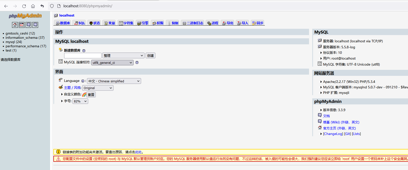Open the [Lists] link

[356, 134]
